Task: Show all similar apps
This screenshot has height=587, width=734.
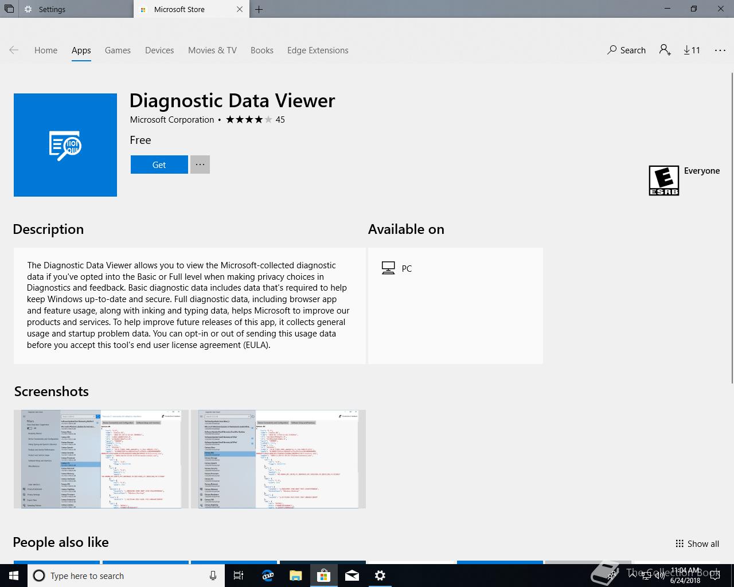Action: (697, 544)
